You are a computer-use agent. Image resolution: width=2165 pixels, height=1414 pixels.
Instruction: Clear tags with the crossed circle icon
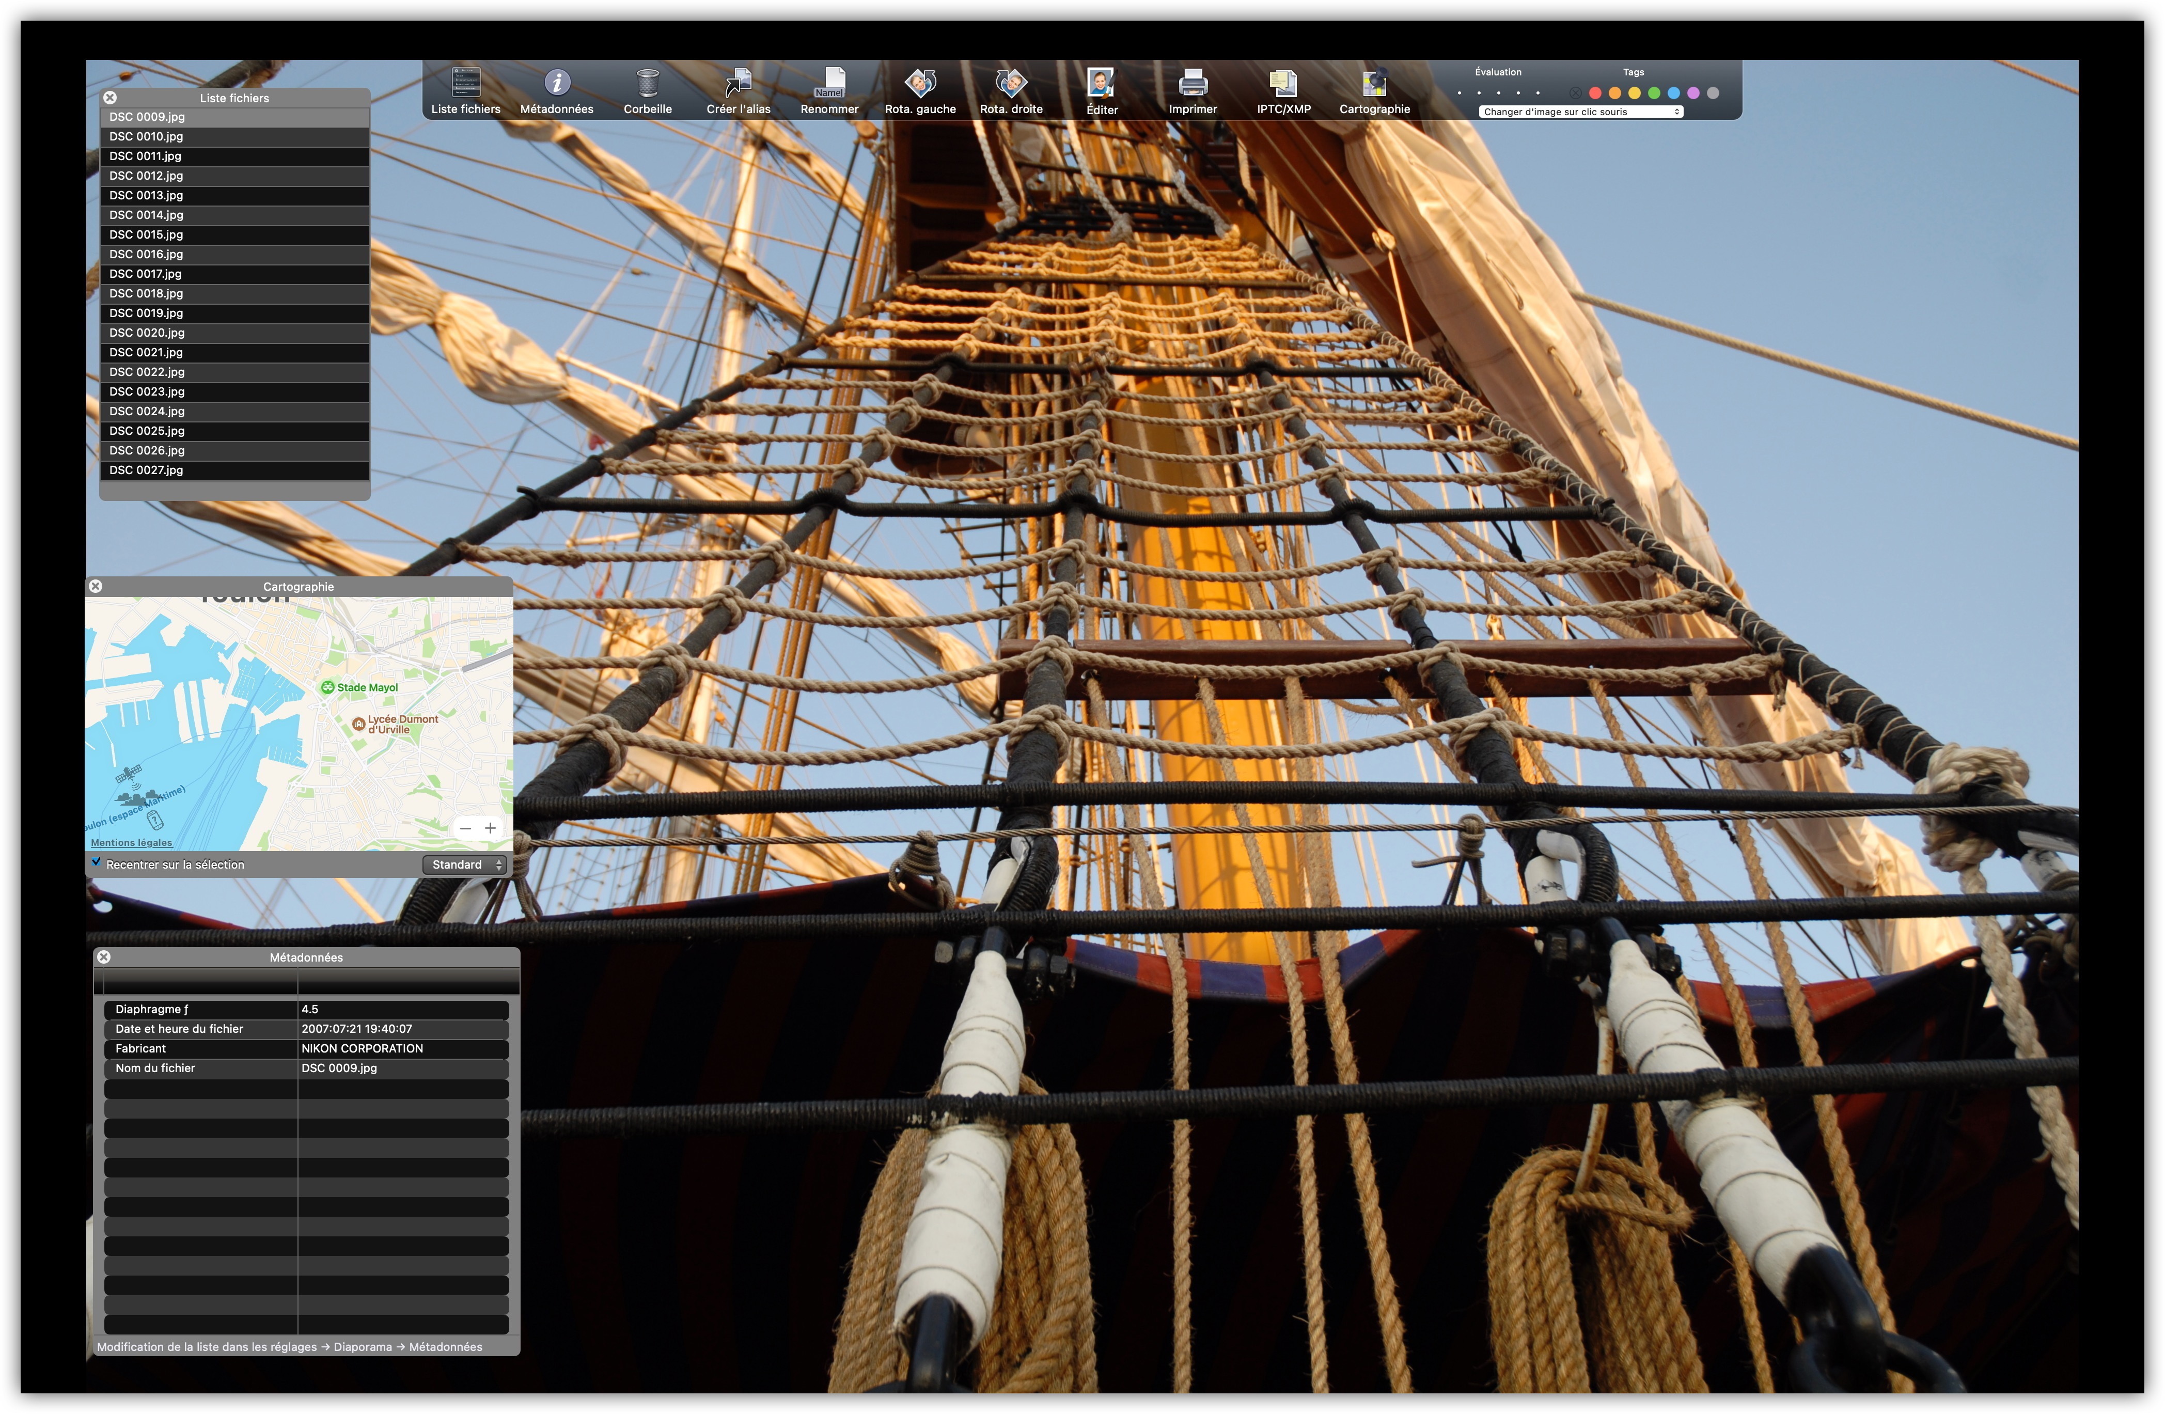click(x=1575, y=93)
